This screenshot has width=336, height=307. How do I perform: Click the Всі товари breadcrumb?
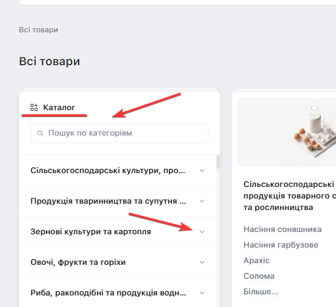pyautogui.click(x=39, y=30)
